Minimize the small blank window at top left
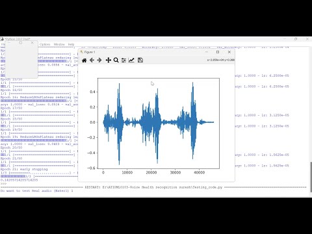The height and width of the screenshot is (234, 312). pyautogui.click(x=9, y=43)
